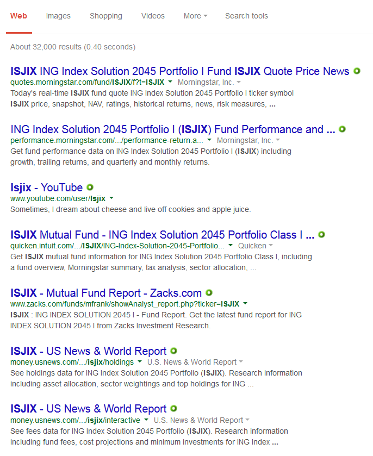Click snippet starting Get fund performance data

point(151,157)
